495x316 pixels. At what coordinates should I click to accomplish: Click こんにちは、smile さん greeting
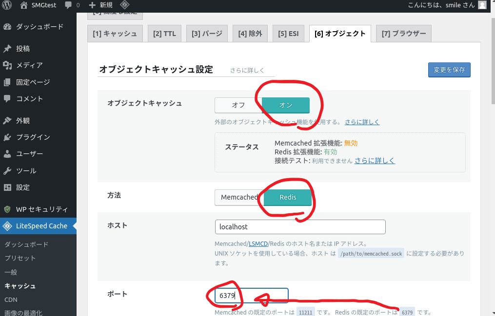[x=441, y=5]
